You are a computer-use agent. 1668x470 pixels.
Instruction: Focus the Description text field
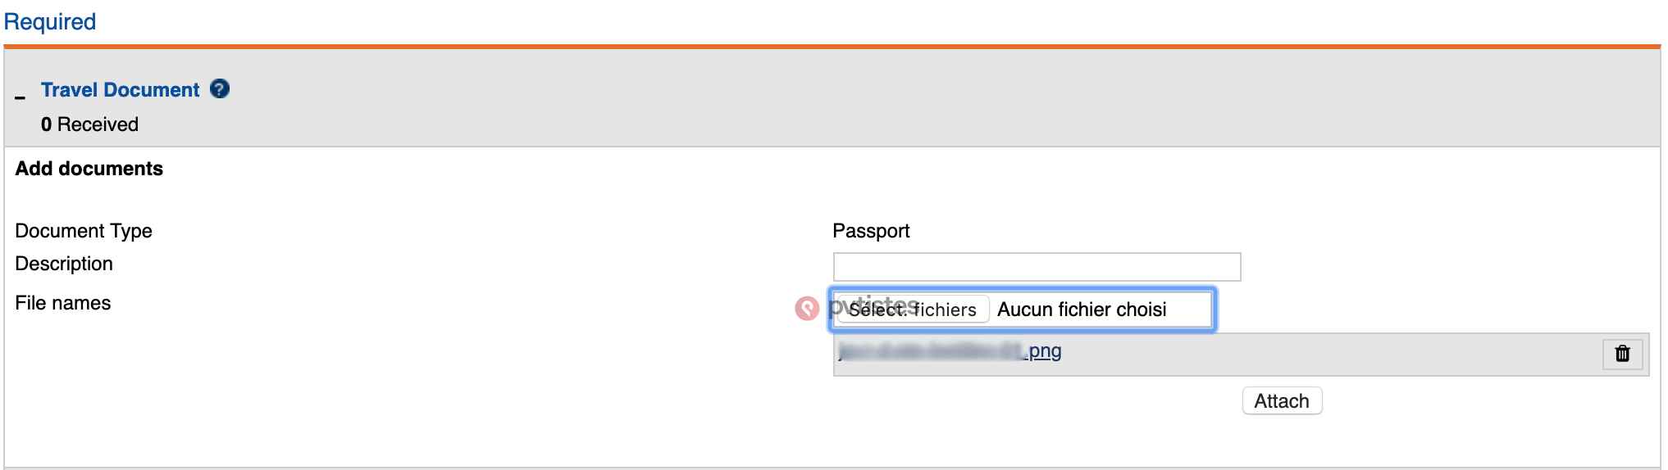[1037, 267]
